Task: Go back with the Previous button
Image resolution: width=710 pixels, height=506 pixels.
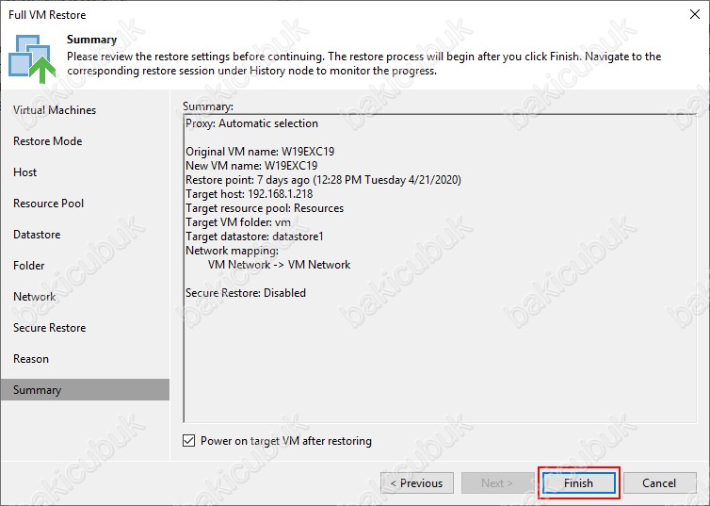Action: pyautogui.click(x=417, y=482)
